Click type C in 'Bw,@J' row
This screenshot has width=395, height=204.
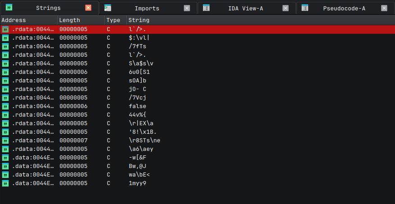click(109, 166)
